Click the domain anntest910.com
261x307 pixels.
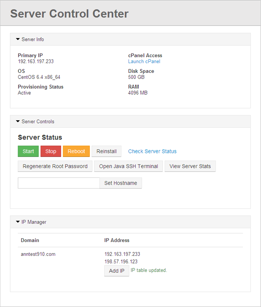(x=38, y=254)
